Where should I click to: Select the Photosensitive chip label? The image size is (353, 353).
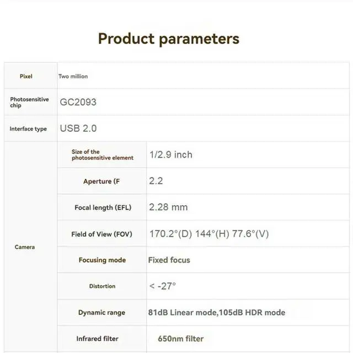[29, 102]
